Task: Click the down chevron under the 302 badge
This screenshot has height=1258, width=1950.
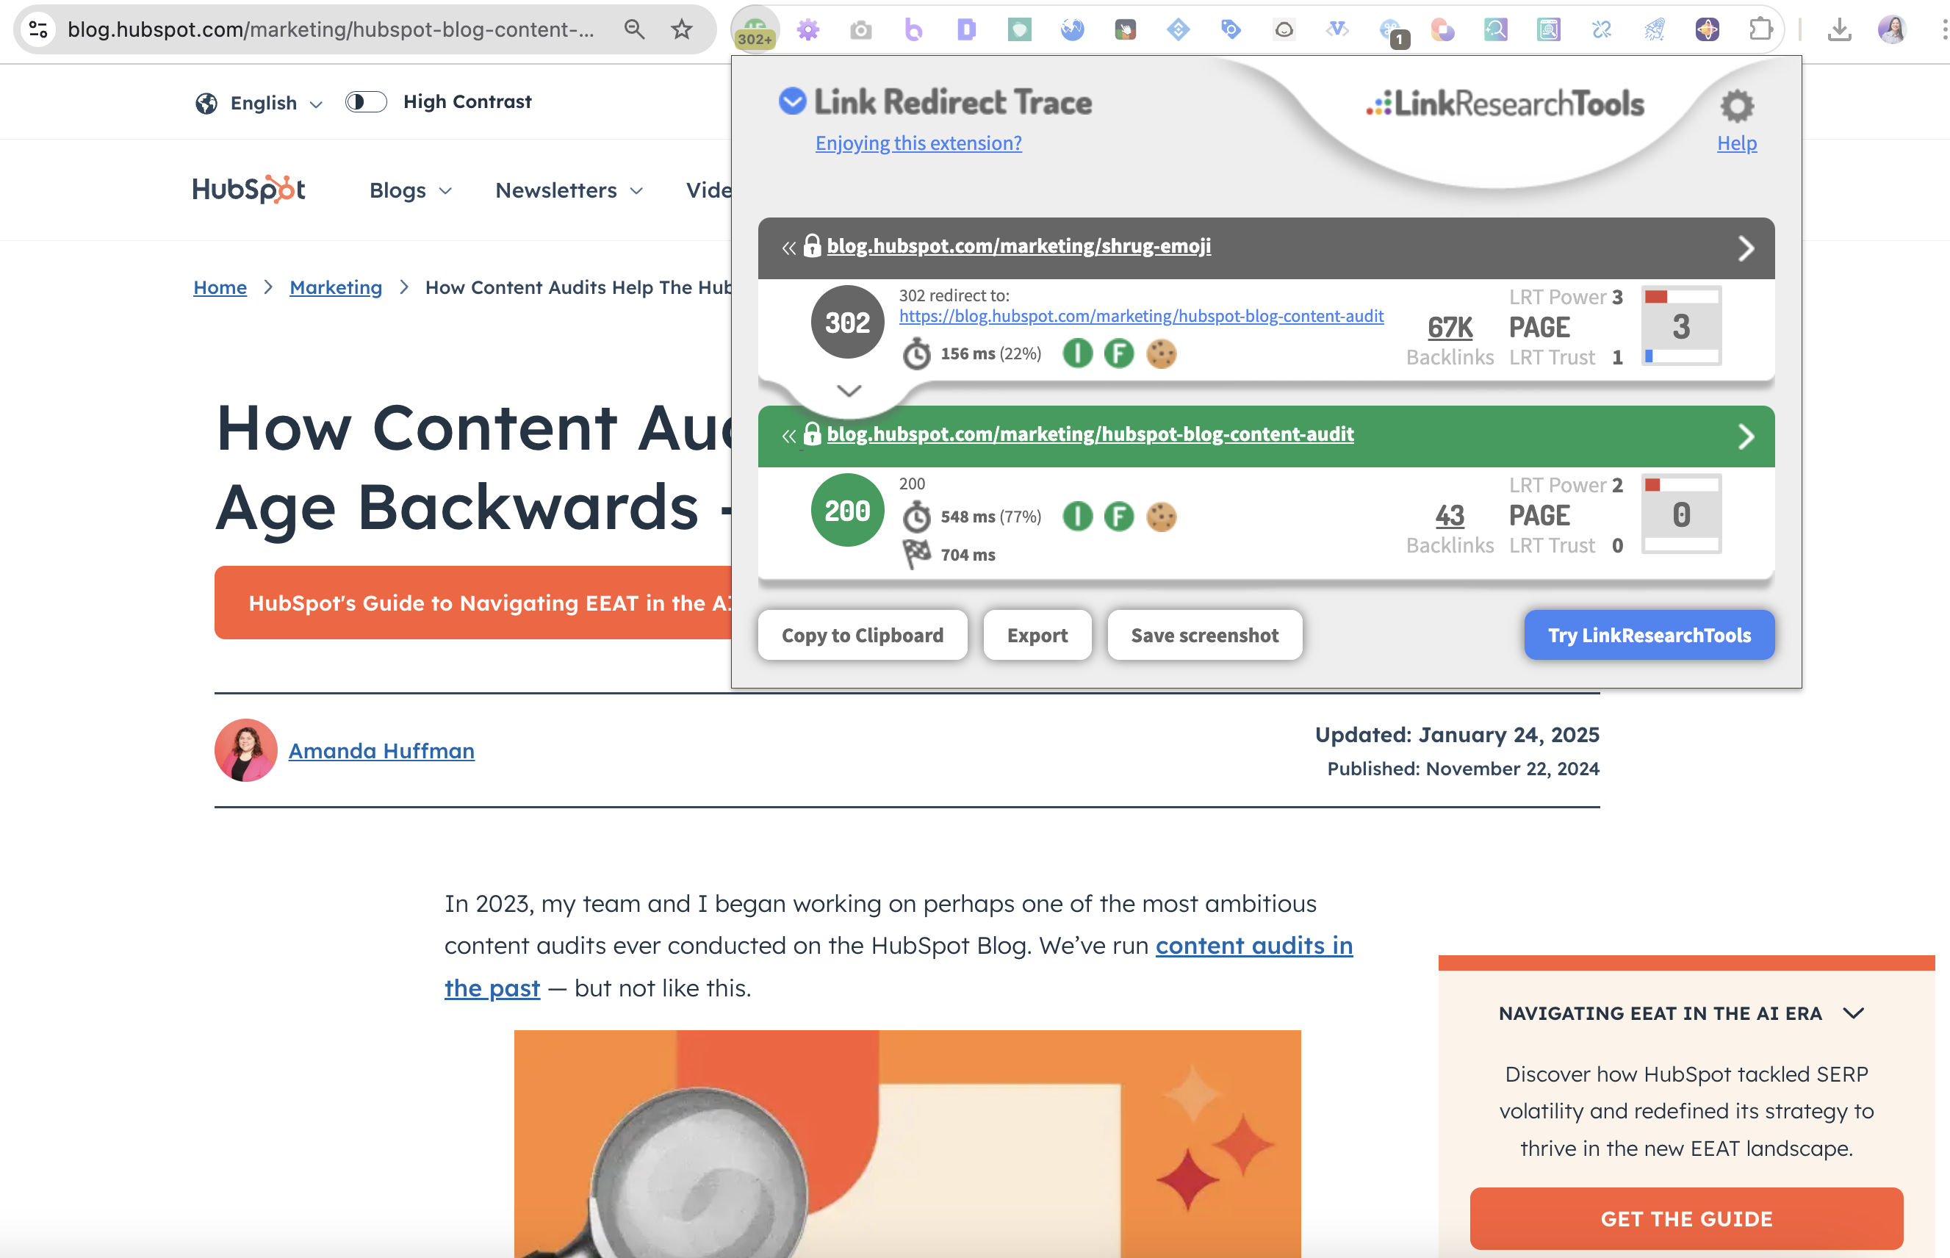Action: pos(849,390)
